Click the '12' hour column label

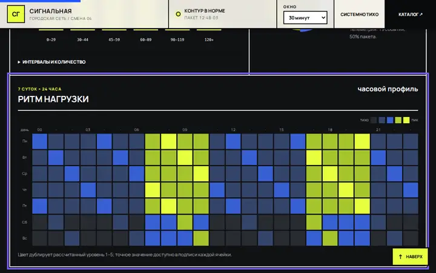coord(233,130)
